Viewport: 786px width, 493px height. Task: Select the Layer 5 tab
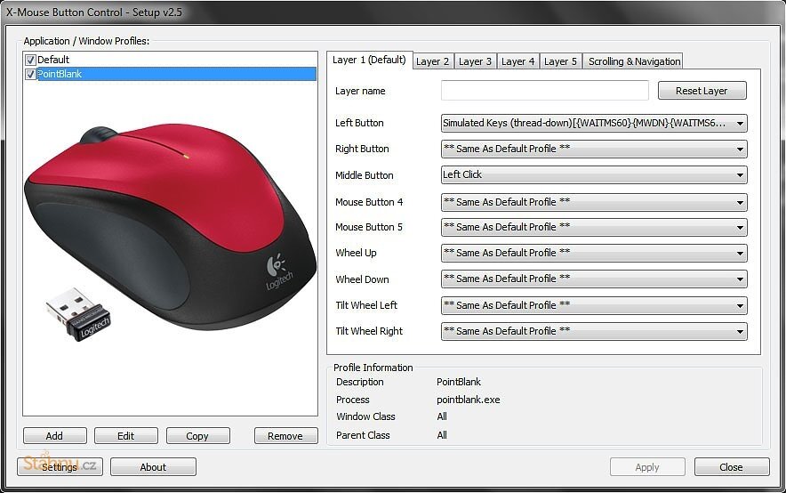[560, 61]
